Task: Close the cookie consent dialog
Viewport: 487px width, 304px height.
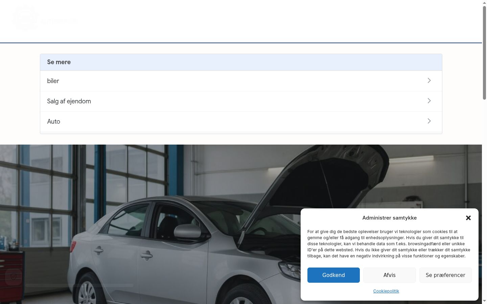Action: coord(468,218)
